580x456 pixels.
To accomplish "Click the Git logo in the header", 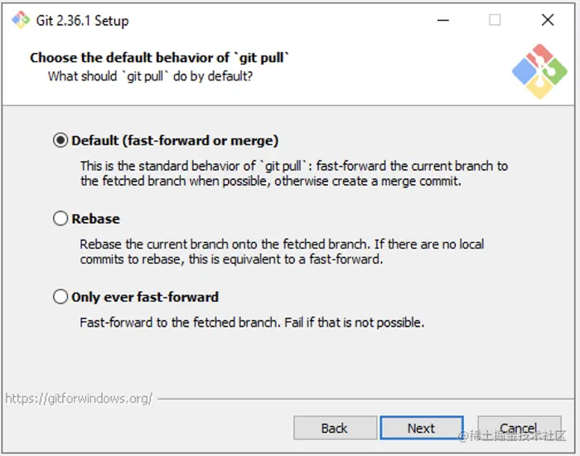I will (539, 71).
